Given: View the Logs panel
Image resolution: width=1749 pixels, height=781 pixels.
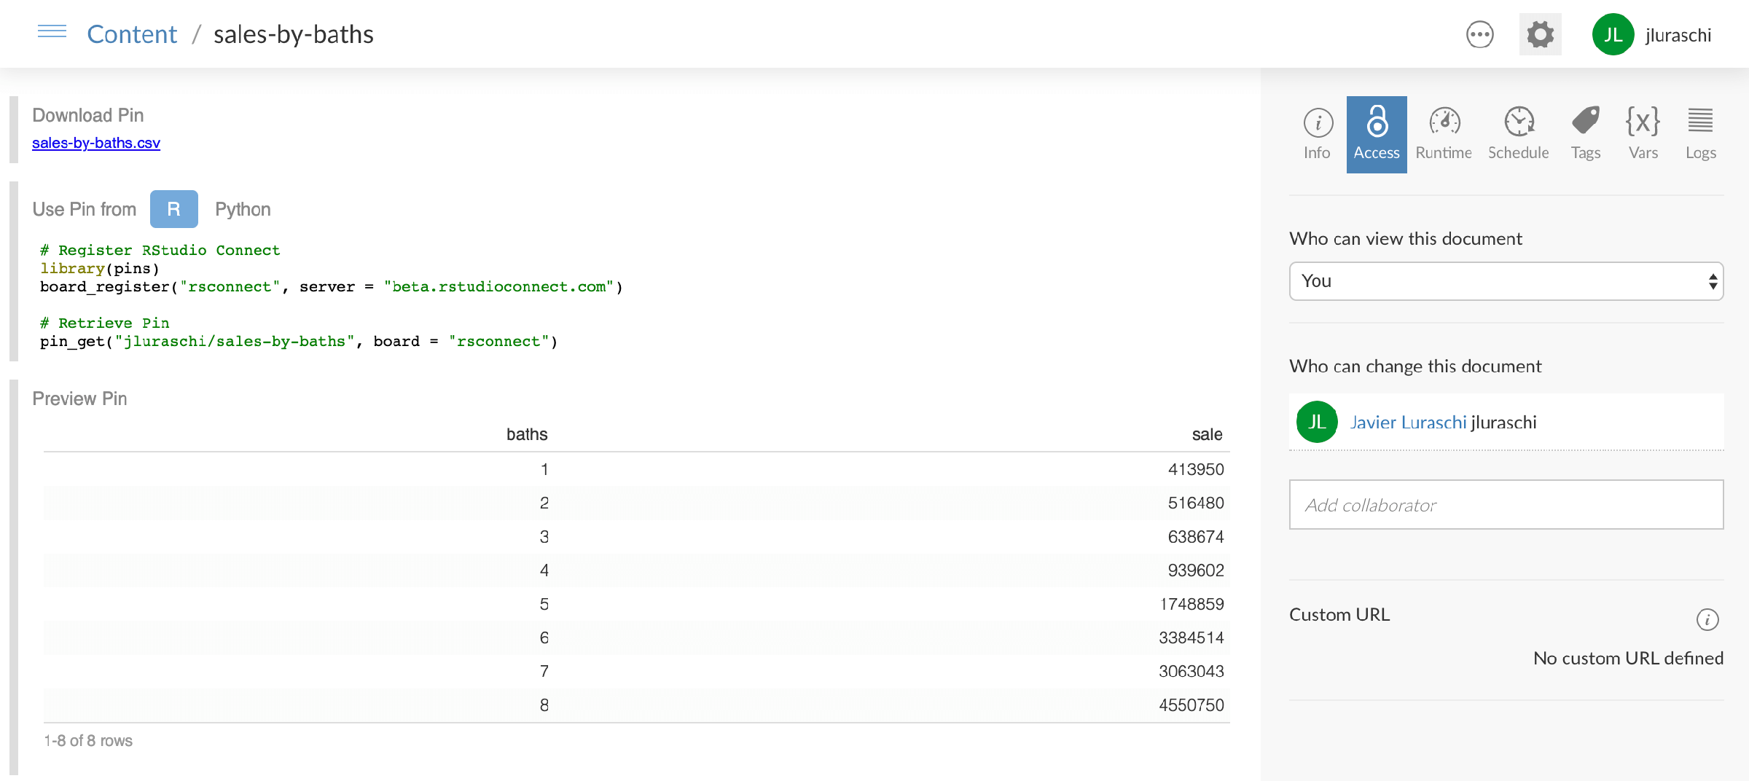Looking at the screenshot, I should click(1700, 133).
